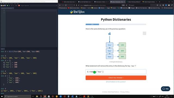The height and width of the screenshot is (98, 174).
Task: Open Firefox from taskbar
Action: [x=45, y=96]
